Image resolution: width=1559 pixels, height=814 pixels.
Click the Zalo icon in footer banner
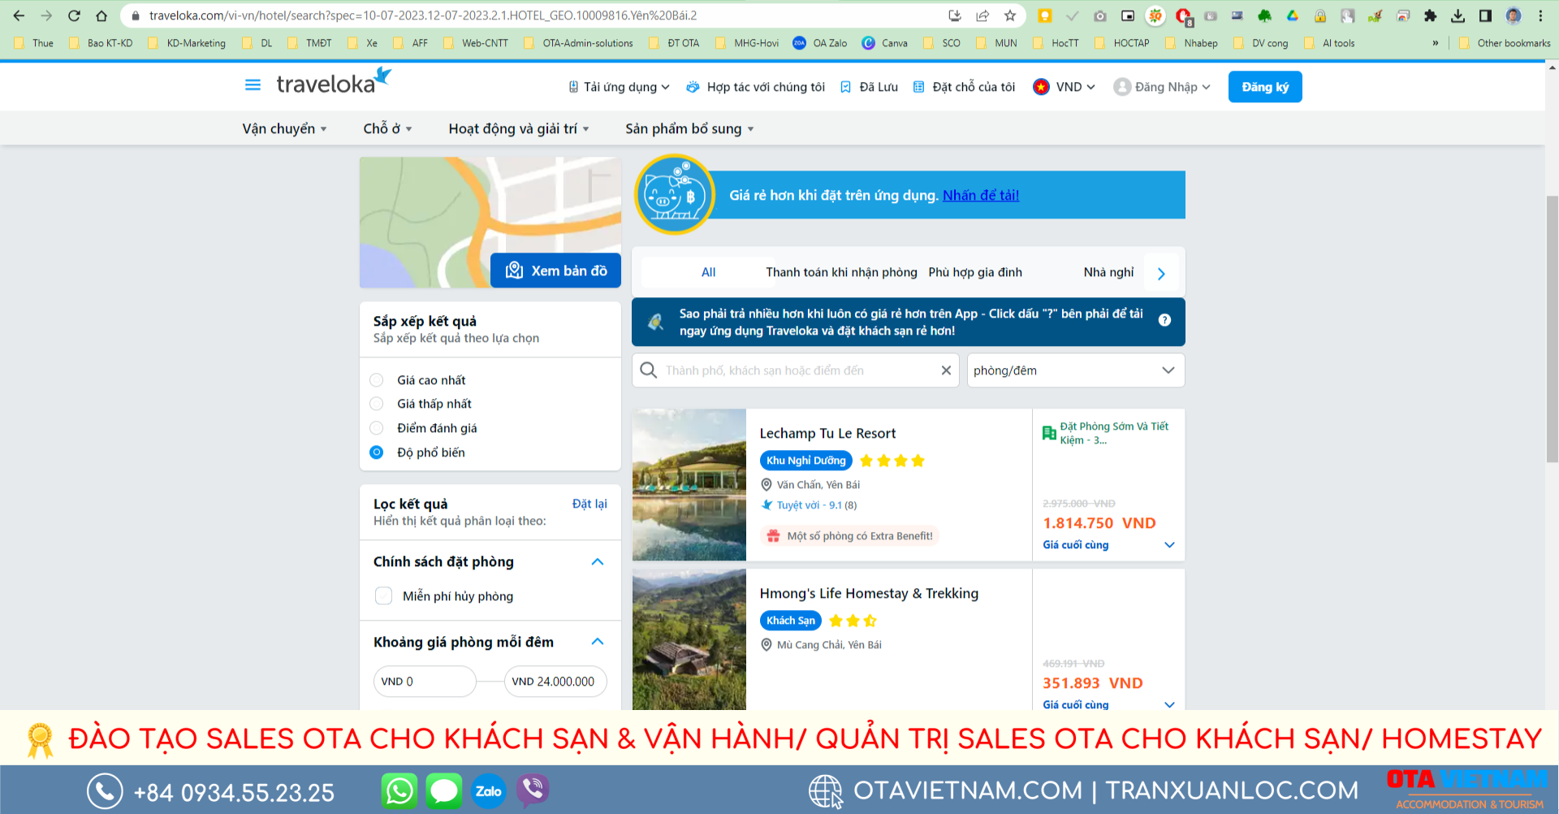(x=488, y=790)
